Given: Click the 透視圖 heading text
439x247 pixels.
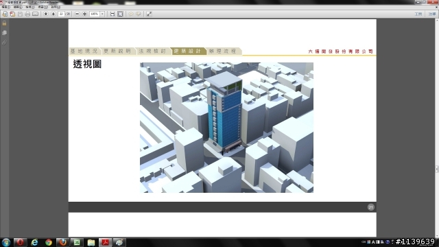Looking at the screenshot, I should [x=87, y=64].
